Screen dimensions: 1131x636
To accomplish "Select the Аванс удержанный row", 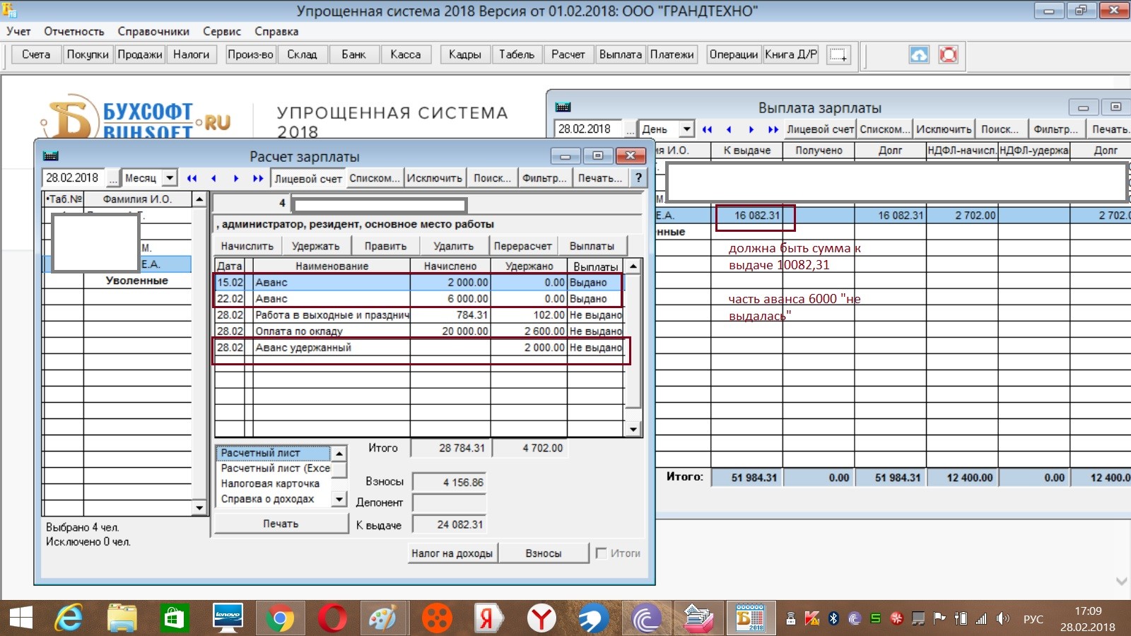I will coord(332,348).
